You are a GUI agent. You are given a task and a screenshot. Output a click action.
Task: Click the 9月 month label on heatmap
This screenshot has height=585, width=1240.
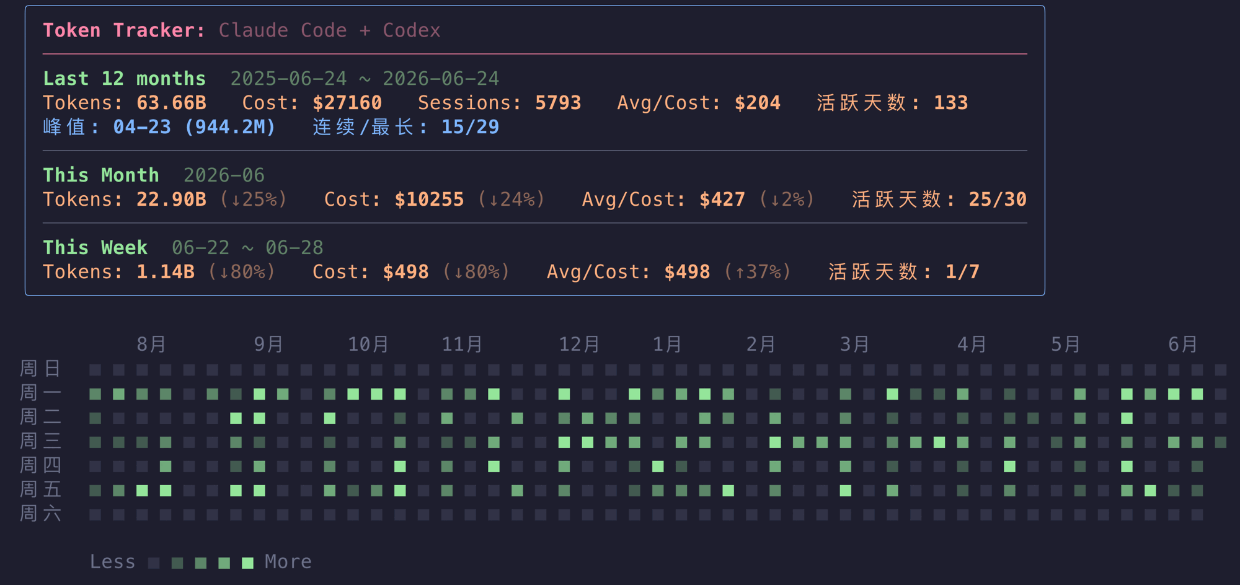268,344
